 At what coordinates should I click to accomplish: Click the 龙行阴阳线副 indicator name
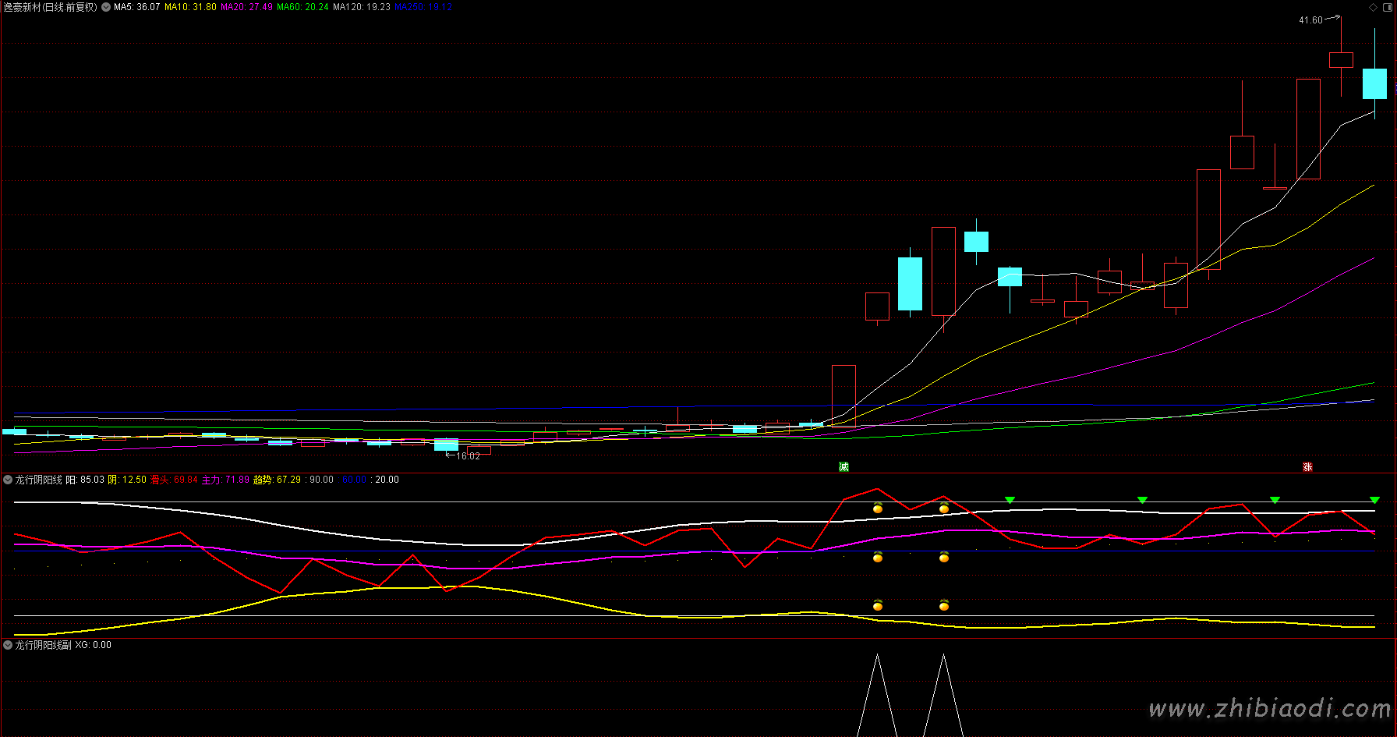[x=43, y=645]
